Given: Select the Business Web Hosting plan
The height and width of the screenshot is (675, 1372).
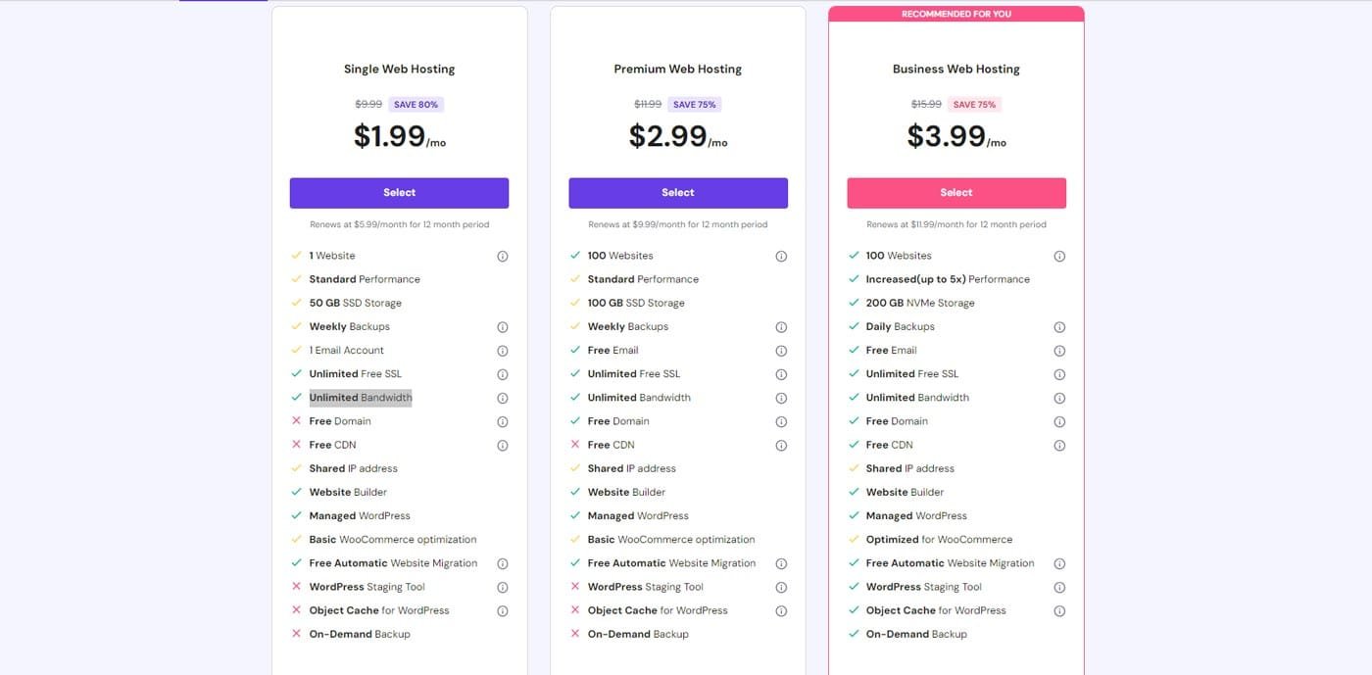Looking at the screenshot, I should point(955,193).
